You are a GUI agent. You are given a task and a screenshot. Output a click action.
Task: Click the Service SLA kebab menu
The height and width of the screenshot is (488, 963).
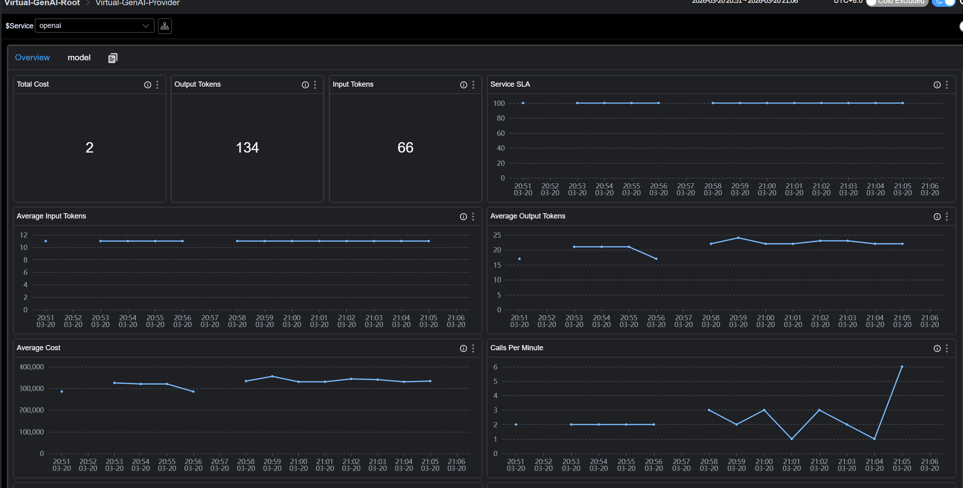click(x=947, y=85)
